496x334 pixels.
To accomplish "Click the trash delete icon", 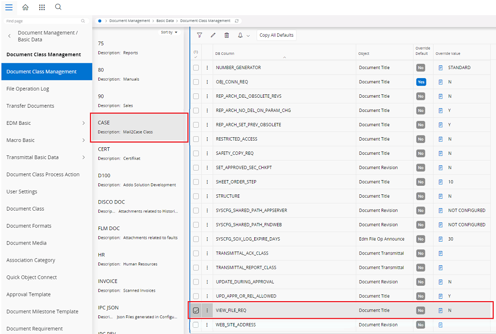I will 227,35.
